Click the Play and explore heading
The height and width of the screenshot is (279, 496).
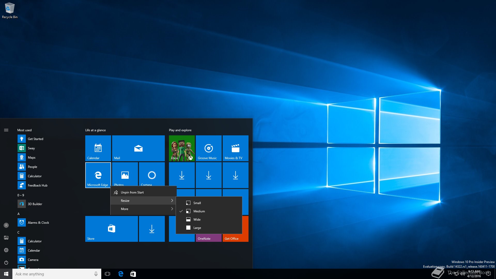(x=180, y=130)
